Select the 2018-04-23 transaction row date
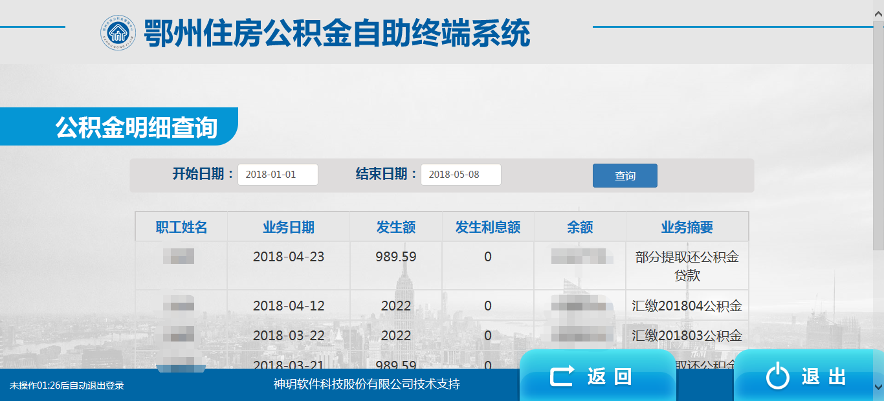 288,257
